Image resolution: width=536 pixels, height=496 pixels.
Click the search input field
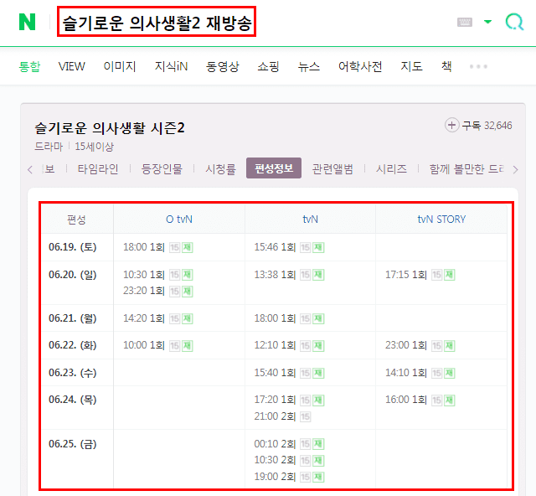point(157,22)
